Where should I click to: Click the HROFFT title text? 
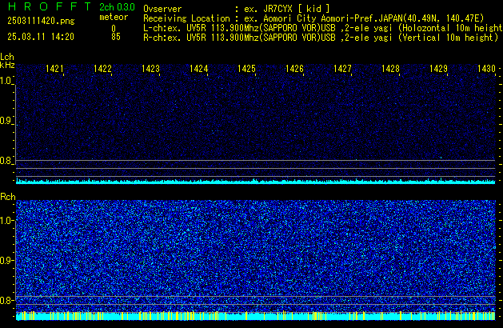coord(50,6)
